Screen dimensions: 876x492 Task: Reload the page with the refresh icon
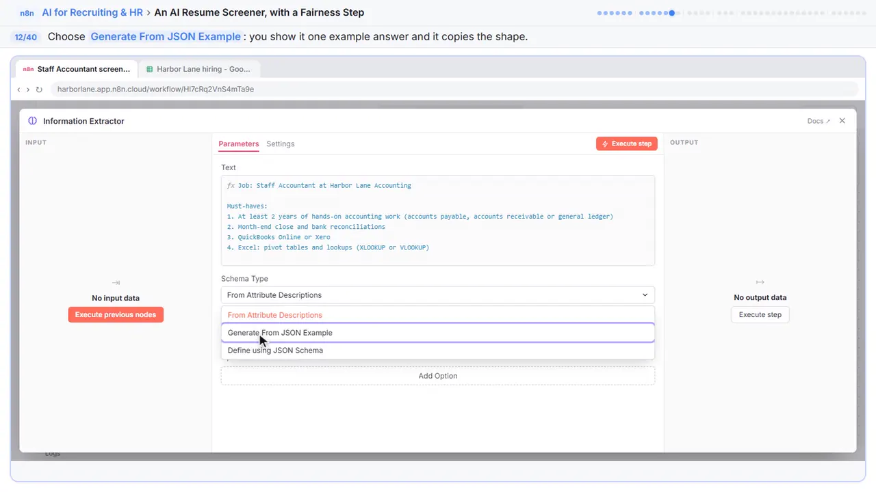[x=39, y=90]
